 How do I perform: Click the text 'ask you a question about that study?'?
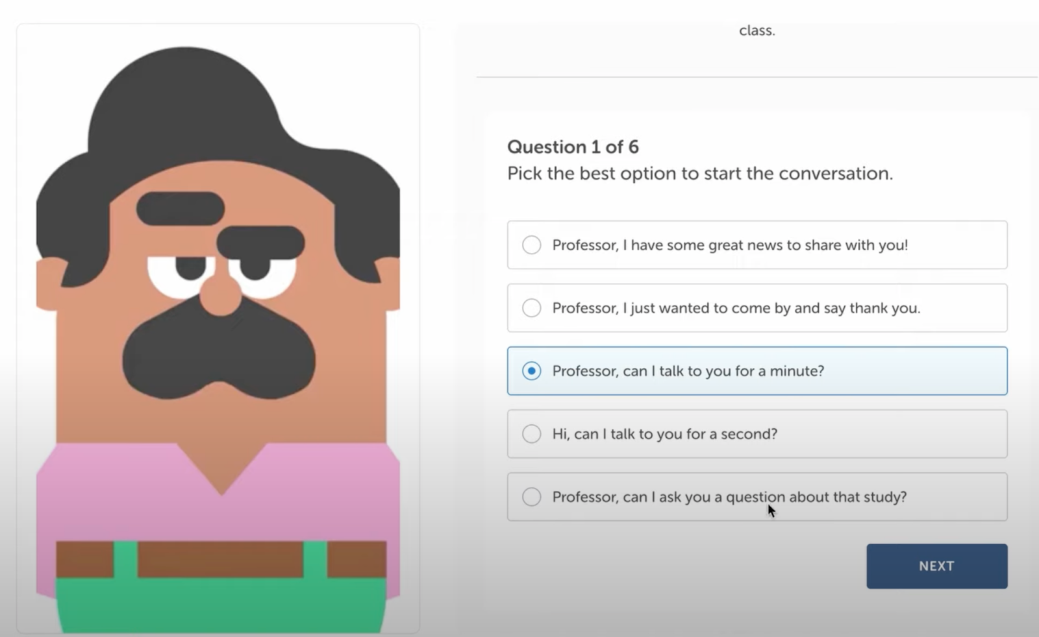coord(729,497)
